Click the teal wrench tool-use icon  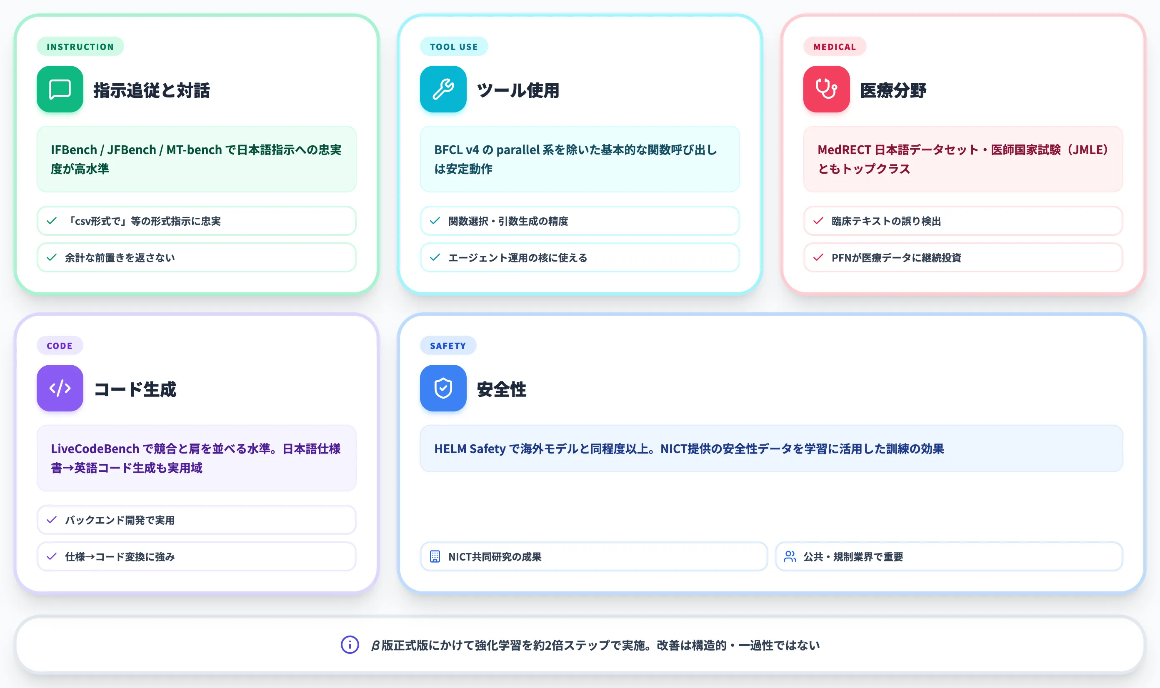[x=443, y=89]
